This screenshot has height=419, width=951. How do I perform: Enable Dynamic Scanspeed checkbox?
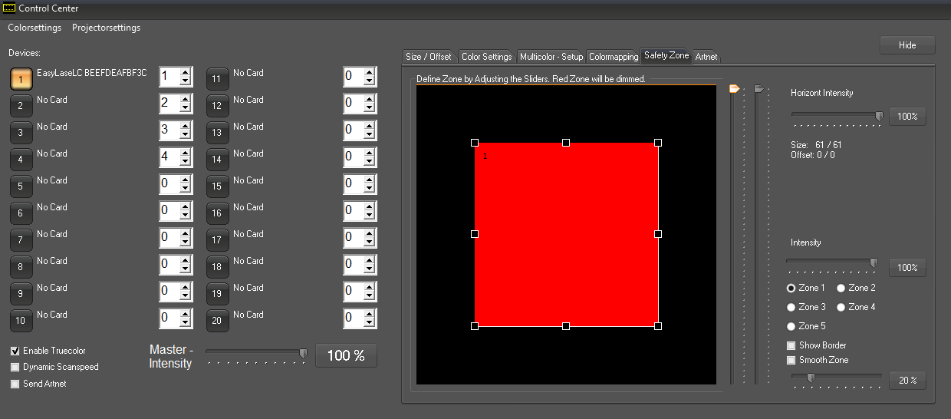pyautogui.click(x=15, y=367)
